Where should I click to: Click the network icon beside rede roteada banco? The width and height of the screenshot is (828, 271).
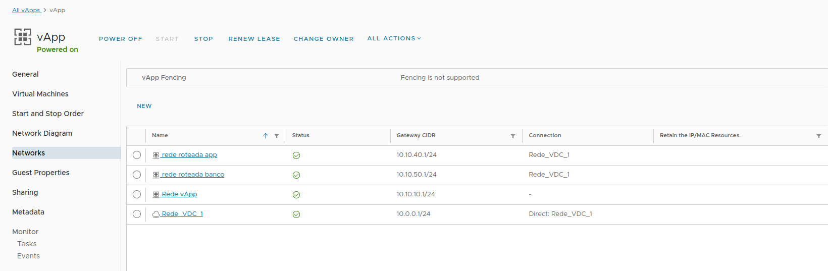pyautogui.click(x=156, y=175)
